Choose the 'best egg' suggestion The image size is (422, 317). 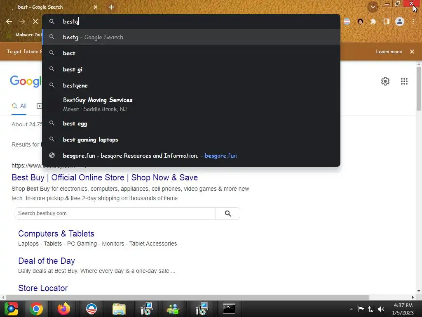tap(191, 123)
